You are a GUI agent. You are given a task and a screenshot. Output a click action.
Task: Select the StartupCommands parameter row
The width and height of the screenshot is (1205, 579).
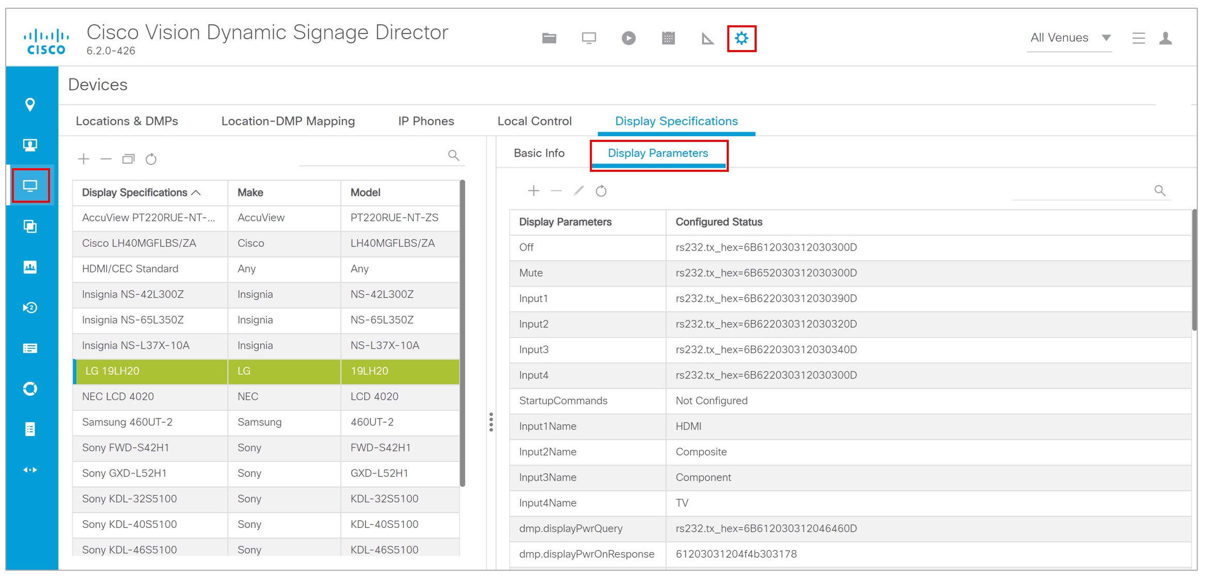850,401
